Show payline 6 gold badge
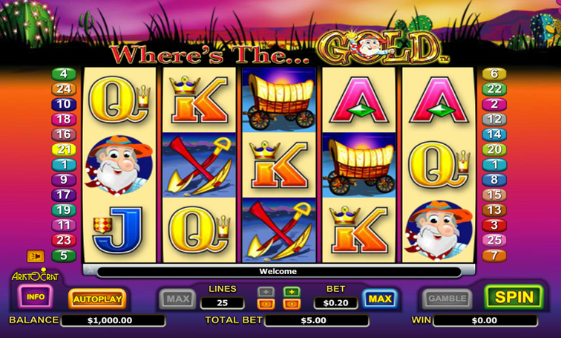The image size is (561, 338). (x=494, y=74)
